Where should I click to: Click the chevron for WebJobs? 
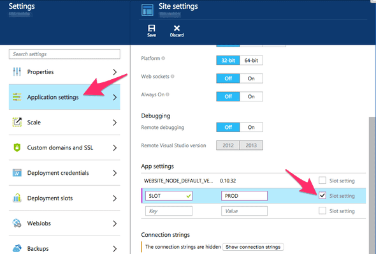tap(115, 223)
